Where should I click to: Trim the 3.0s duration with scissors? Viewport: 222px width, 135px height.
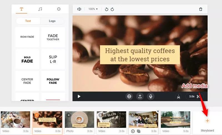(198, 96)
